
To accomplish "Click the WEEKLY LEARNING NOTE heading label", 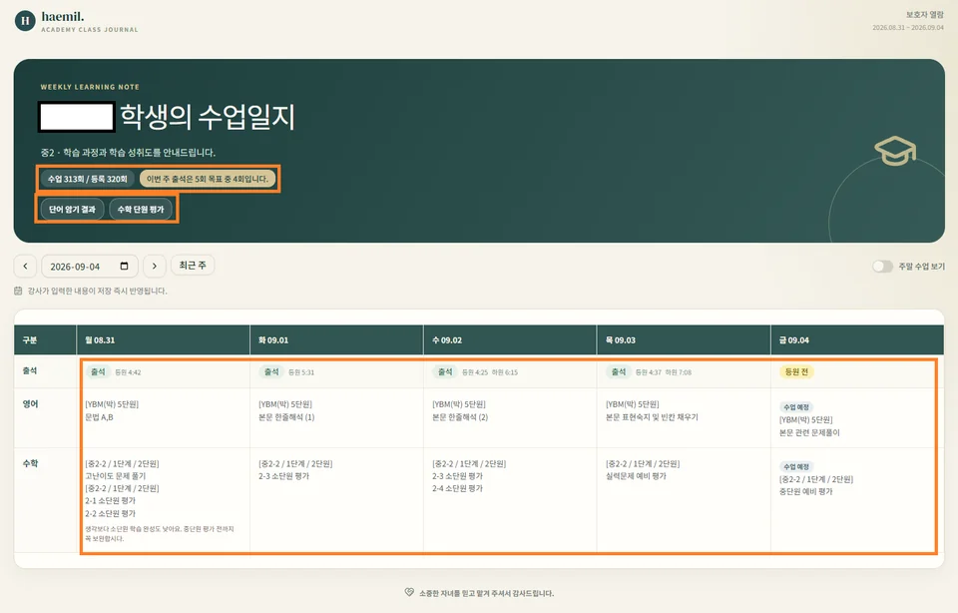I will point(90,87).
